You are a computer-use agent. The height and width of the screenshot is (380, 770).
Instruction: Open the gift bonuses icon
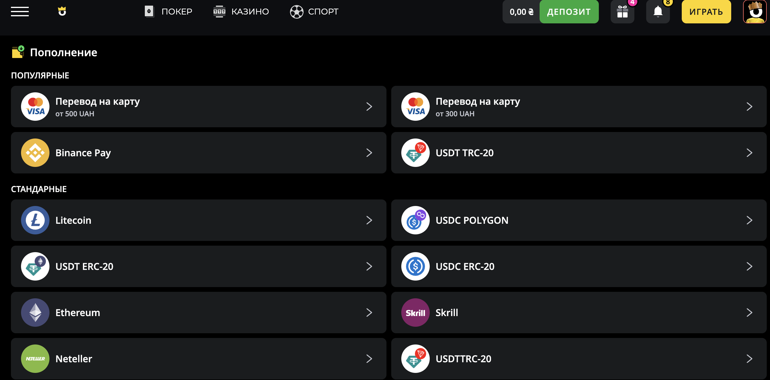click(x=622, y=12)
